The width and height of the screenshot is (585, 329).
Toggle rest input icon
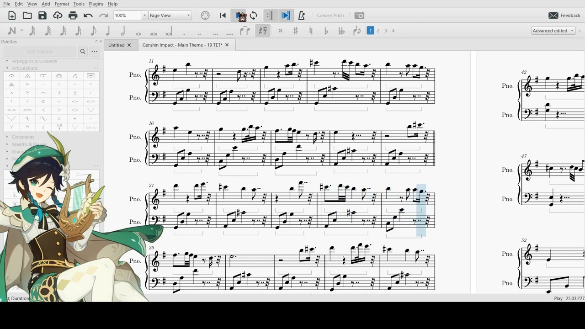(x=263, y=31)
